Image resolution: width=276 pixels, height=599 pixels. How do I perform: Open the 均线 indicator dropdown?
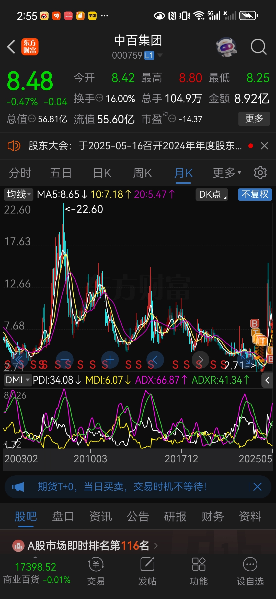[x=18, y=194]
